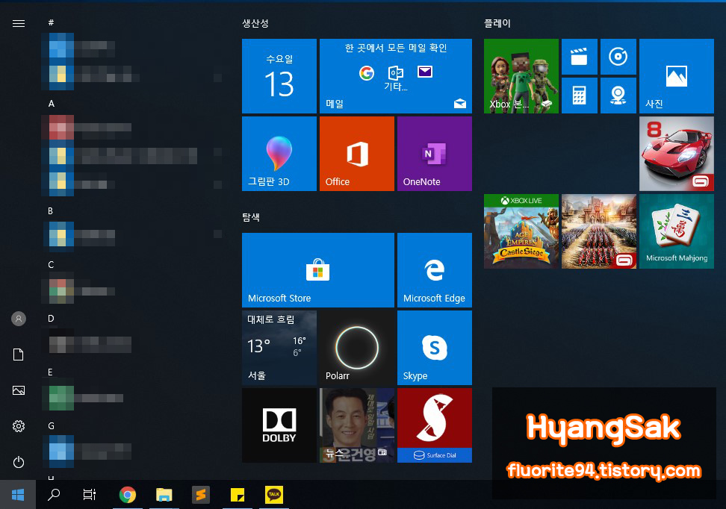726x509 pixels.
Task: Launch the Office tile
Action: point(357,154)
